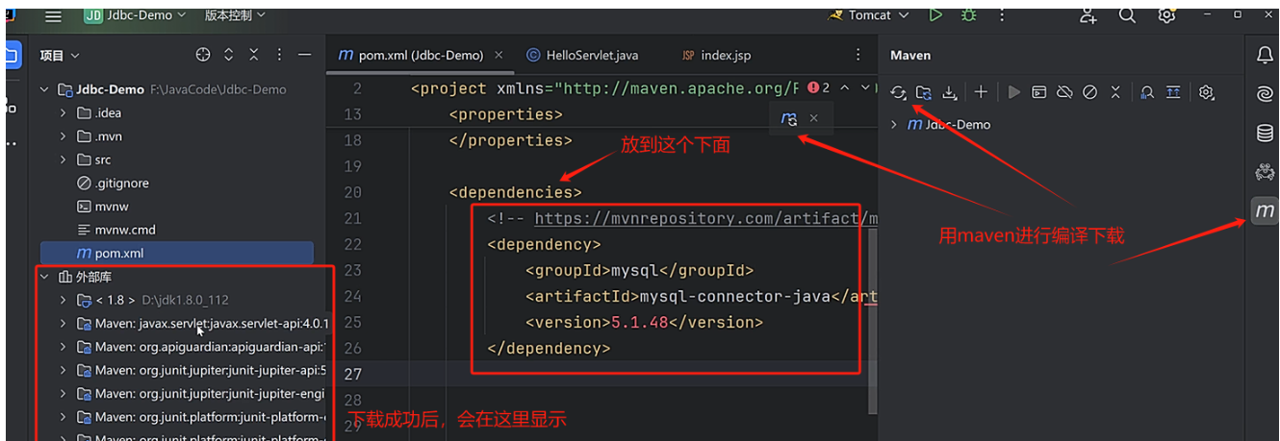The width and height of the screenshot is (1280, 441).
Task: Select the mvnw.cmd file
Action: (x=116, y=230)
